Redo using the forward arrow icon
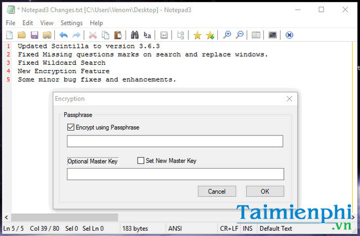The width and height of the screenshot is (360, 236). tap(76, 35)
